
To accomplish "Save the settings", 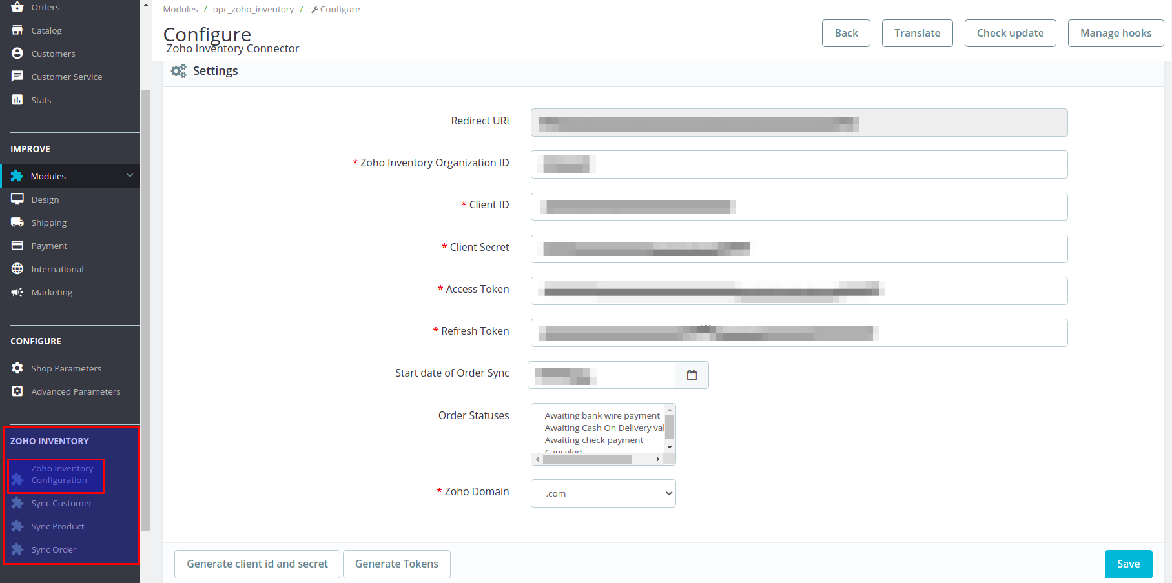I will point(1128,564).
